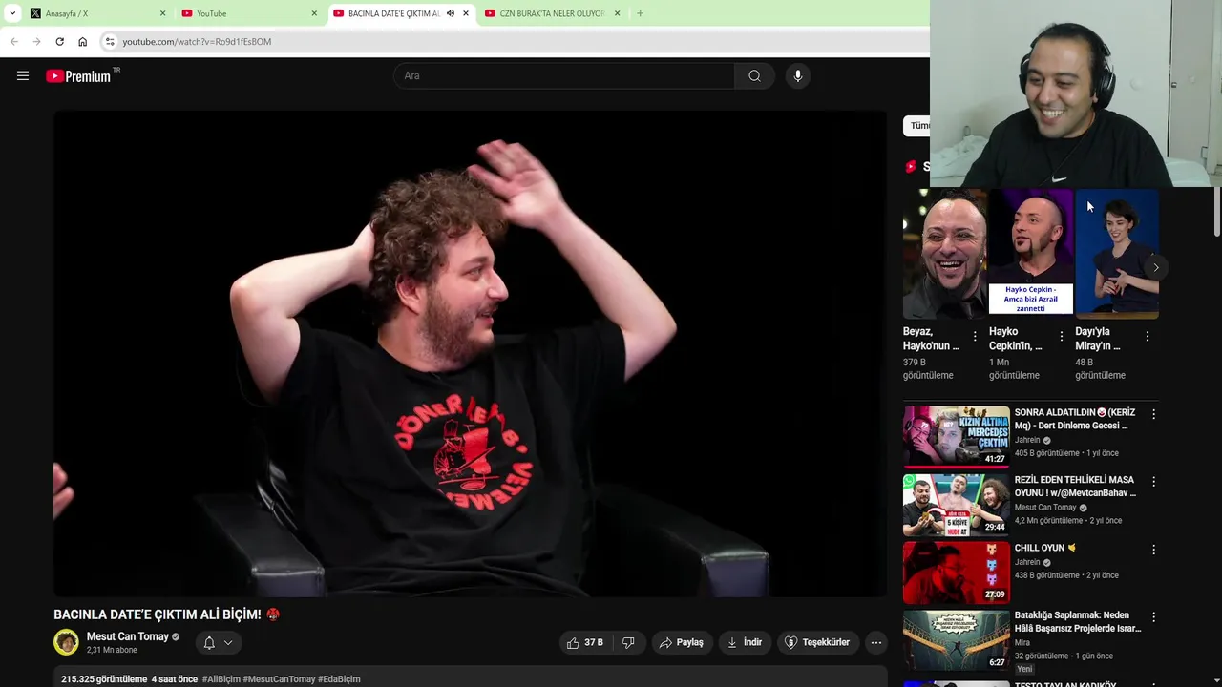1222x687 pixels.
Task: Open the YouTube hamburger guide menu
Action: pos(23,76)
